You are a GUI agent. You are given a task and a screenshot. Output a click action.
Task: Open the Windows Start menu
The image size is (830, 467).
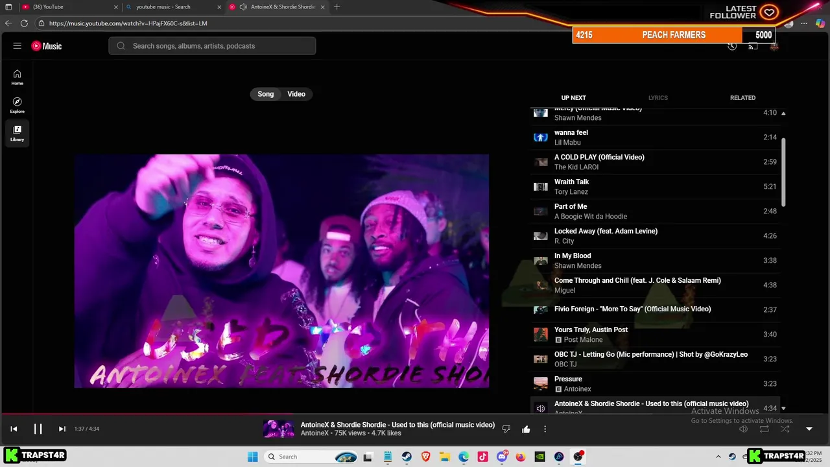click(252, 457)
